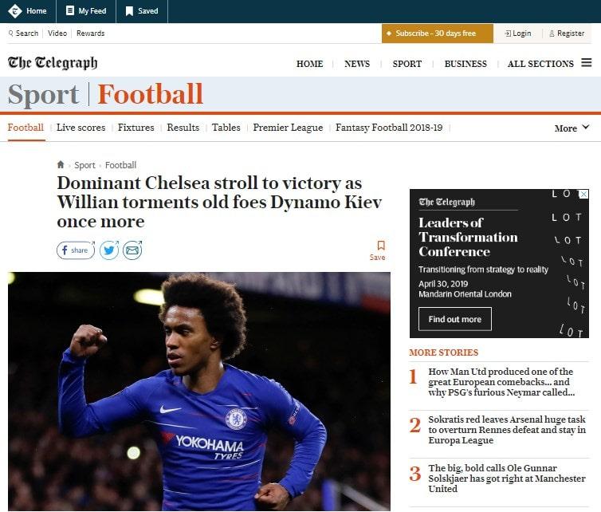Open the All Sections hamburger menu
The image size is (601, 512).
(586, 62)
